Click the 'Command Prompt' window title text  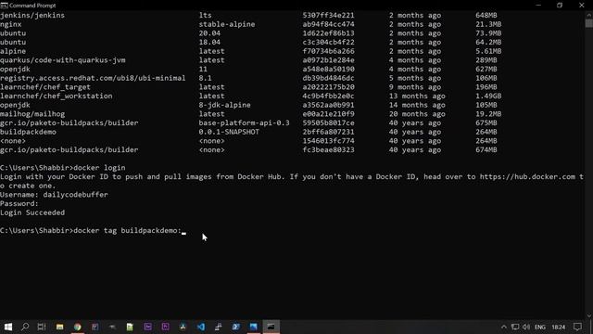32,6
